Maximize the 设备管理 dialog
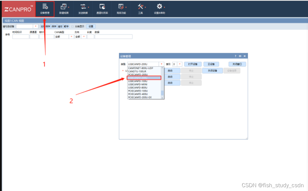 (x=240, y=56)
